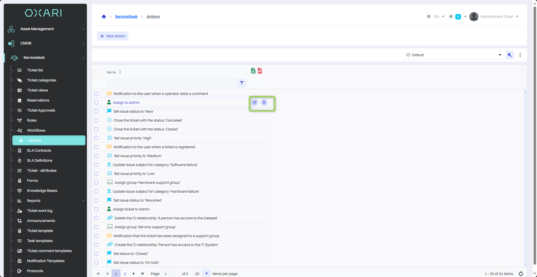Open the wrench view settings tool

[x=509, y=55]
